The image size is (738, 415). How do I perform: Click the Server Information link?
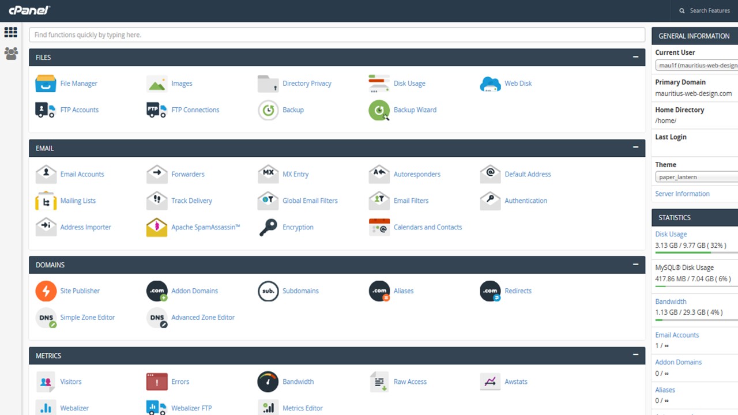[682, 194]
